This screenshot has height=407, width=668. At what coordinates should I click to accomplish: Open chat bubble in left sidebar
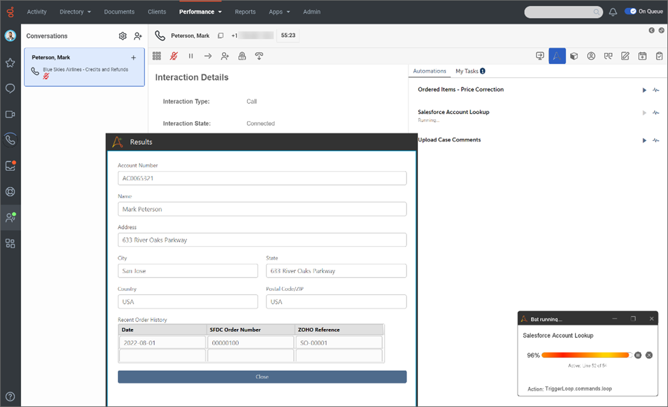(x=10, y=88)
